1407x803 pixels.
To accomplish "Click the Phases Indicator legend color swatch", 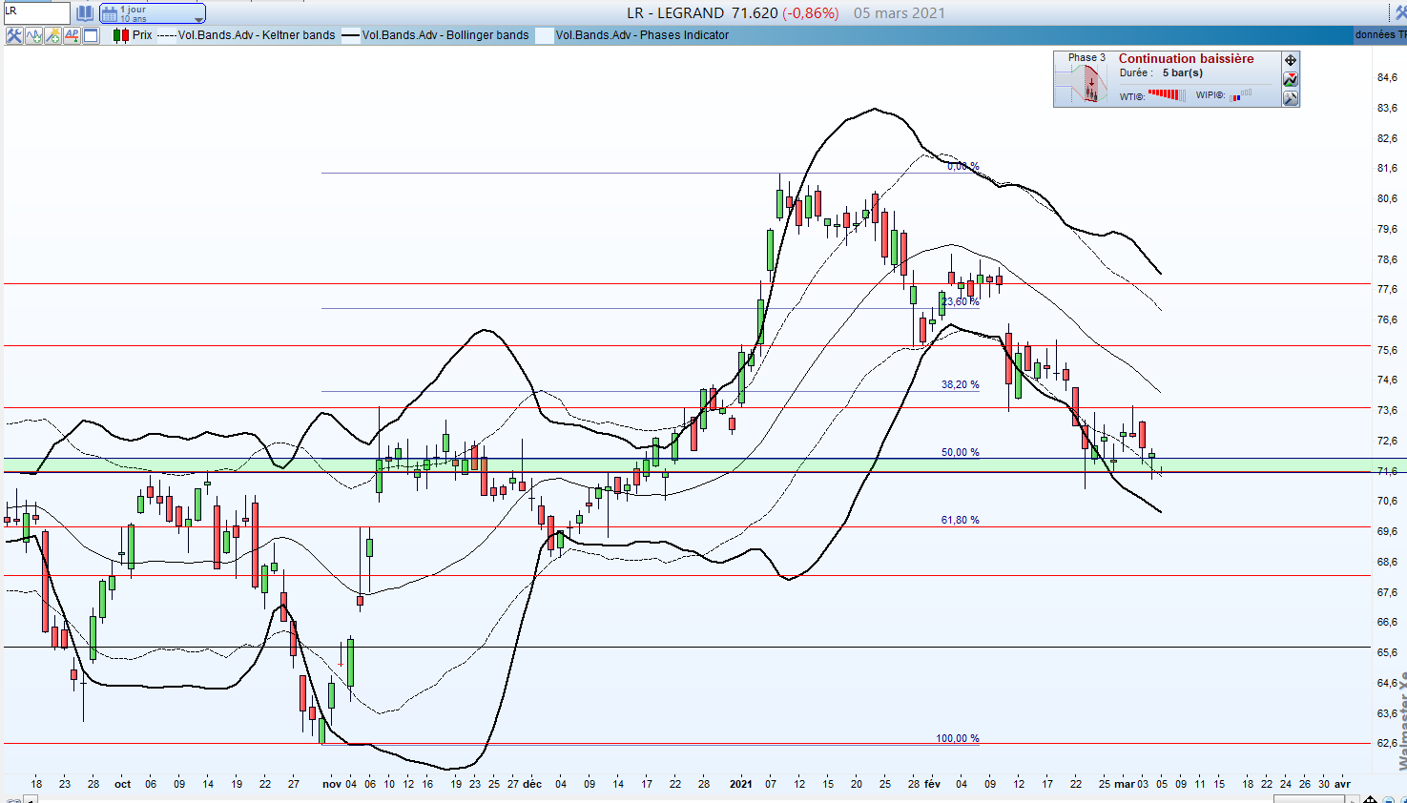I will point(544,35).
